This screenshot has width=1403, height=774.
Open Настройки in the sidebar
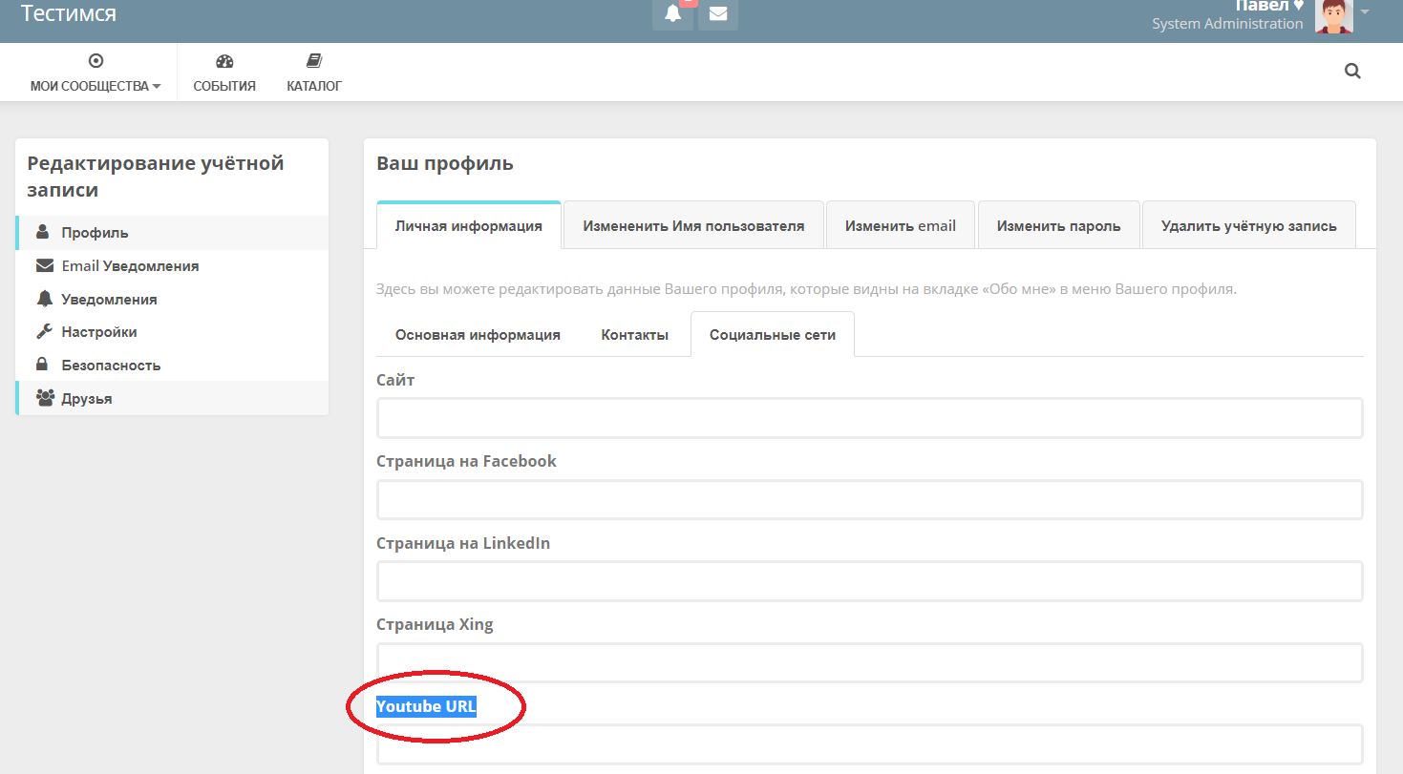[x=172, y=332]
